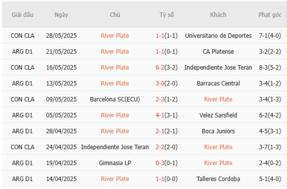The image size is (287, 189).
Task: Go to the Velez Sarsfield team link
Action: 218,115
